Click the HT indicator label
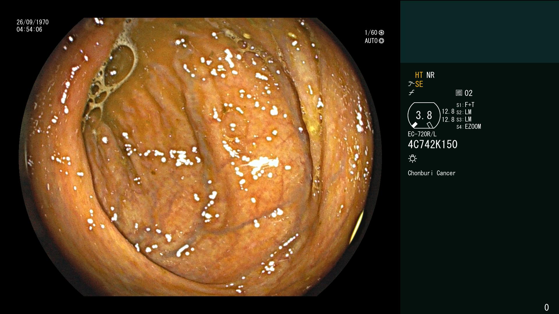 (x=419, y=75)
